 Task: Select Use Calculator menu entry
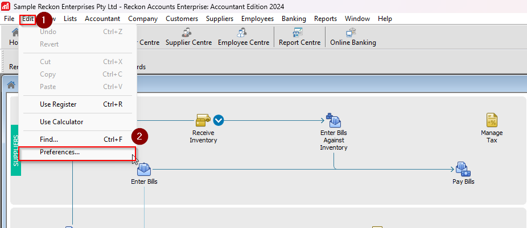(x=77, y=122)
